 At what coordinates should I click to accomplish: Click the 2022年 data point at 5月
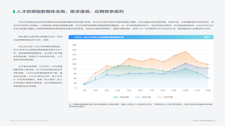[x=130, y=58]
